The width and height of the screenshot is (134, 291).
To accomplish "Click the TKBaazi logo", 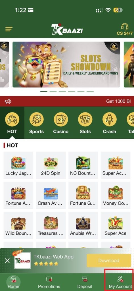I will click(67, 29).
